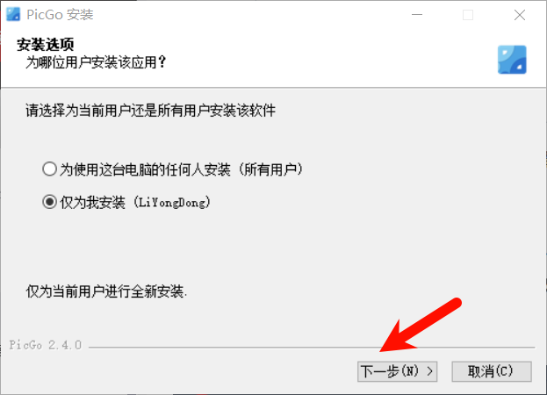Click the PicGo 安装 title bar text
The width and height of the screenshot is (547, 395).
60,15
